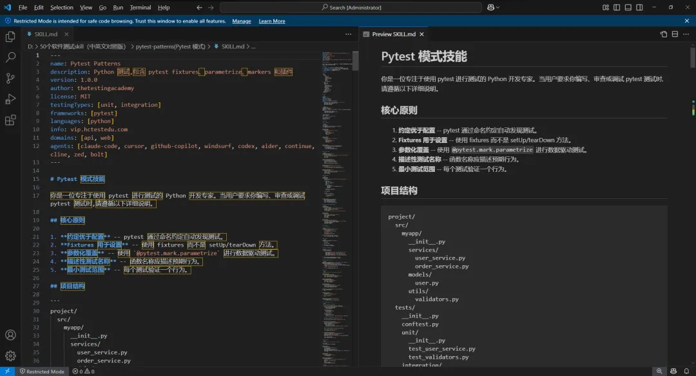Toggle the secondary side bar
The image size is (696, 376).
(640, 8)
